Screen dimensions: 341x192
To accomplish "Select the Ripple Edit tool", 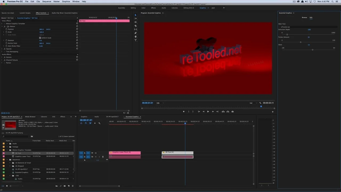I will 135,22.
